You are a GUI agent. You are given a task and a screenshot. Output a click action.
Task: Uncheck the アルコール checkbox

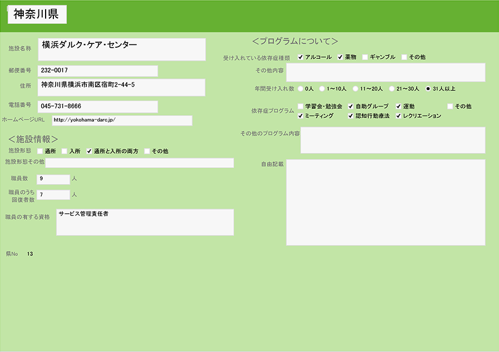tap(301, 57)
